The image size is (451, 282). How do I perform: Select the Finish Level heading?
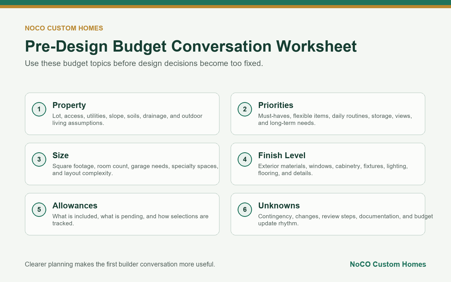(x=282, y=155)
